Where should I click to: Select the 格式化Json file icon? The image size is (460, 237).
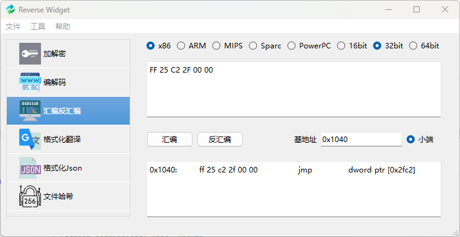click(x=30, y=168)
